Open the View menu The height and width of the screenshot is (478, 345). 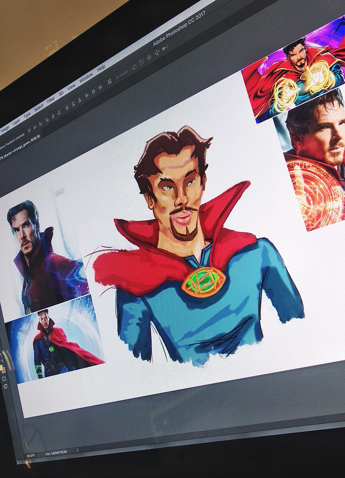pyautogui.click(x=71, y=87)
